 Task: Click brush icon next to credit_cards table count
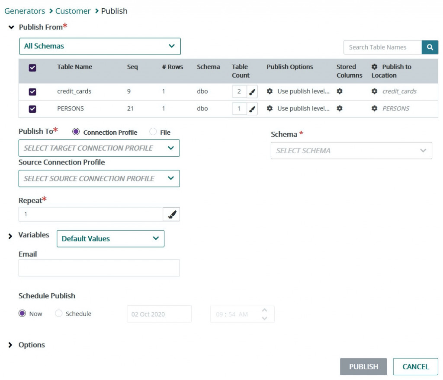(252, 92)
